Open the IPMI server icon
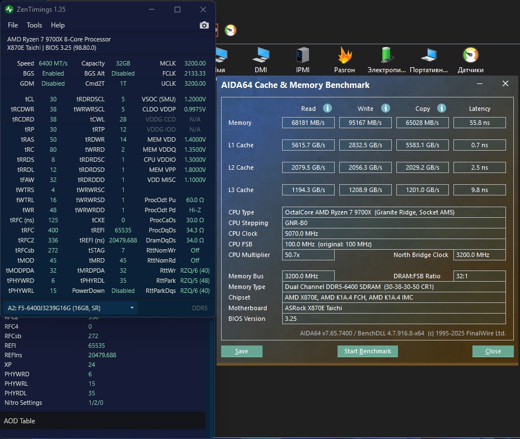This screenshot has width=520, height=439. [302, 60]
